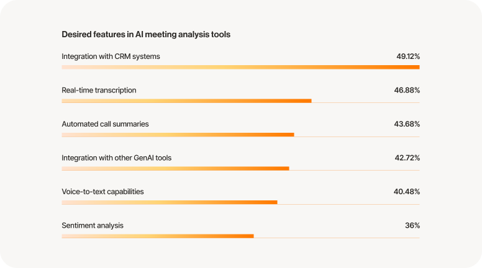Click the unfilled track after Sentiment analysis bar
This screenshot has width=482, height=268.
tap(337, 237)
